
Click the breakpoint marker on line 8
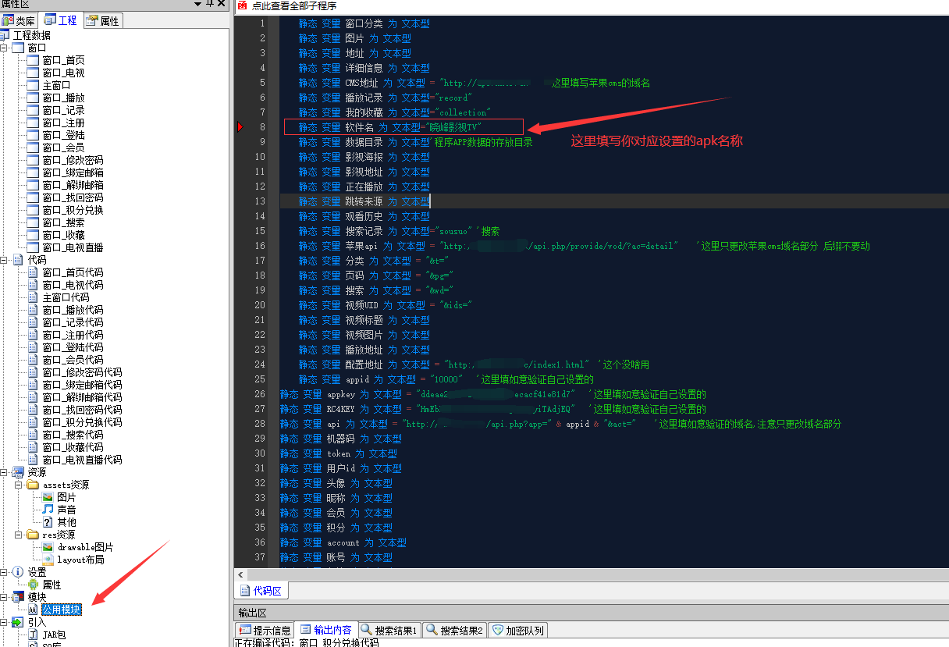[240, 126]
